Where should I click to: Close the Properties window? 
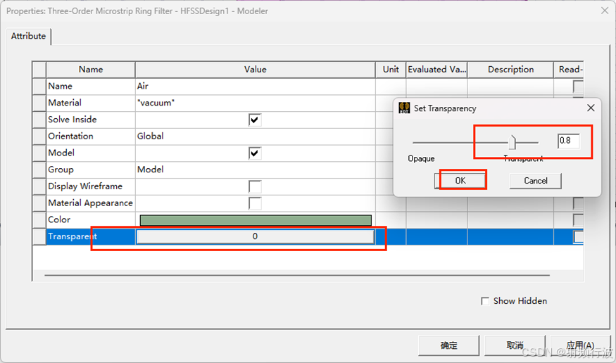pyautogui.click(x=605, y=11)
